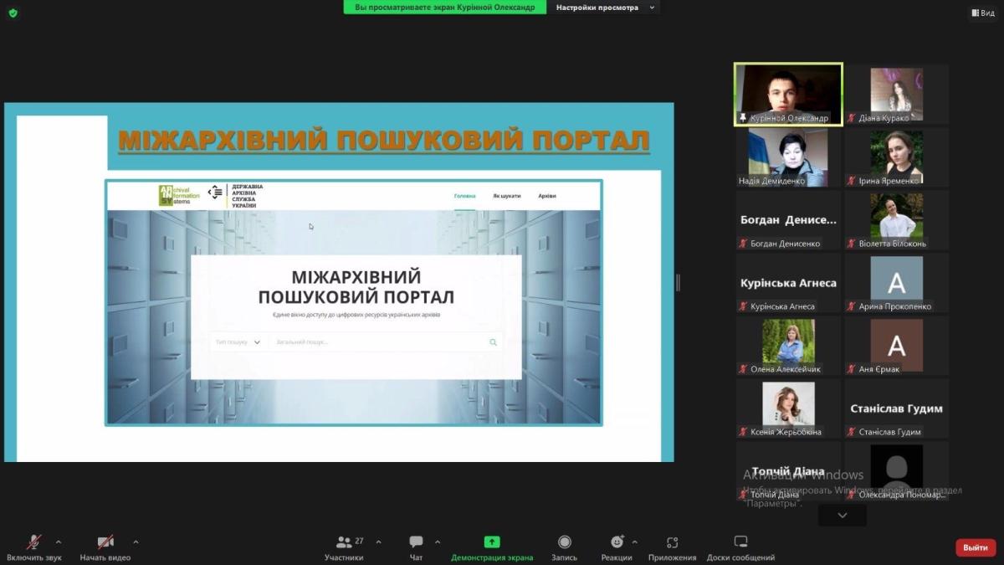The width and height of the screenshot is (1004, 565).
Task: Open the Participants (Участники) panel icon
Action: pos(344,542)
